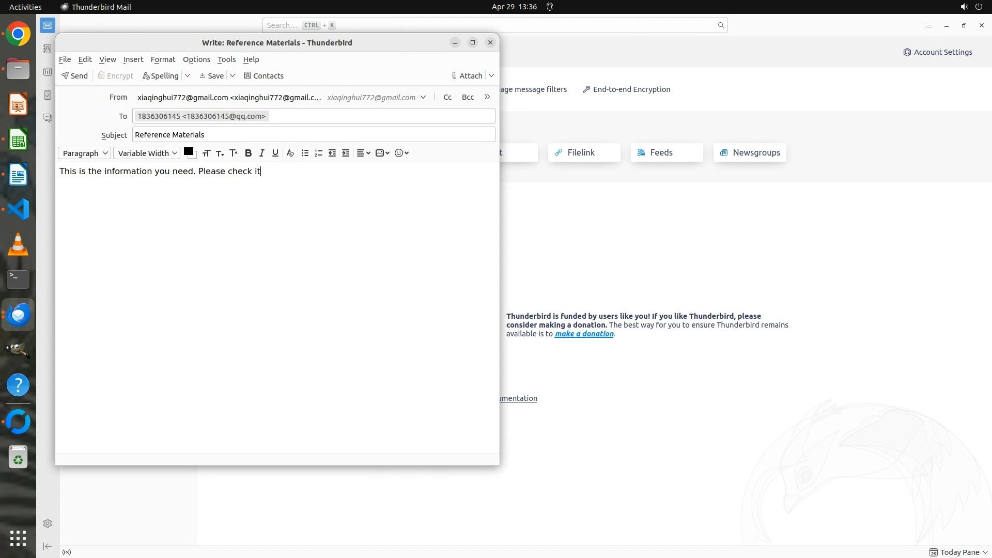
Task: Expand the Save options arrow
Action: [x=233, y=75]
